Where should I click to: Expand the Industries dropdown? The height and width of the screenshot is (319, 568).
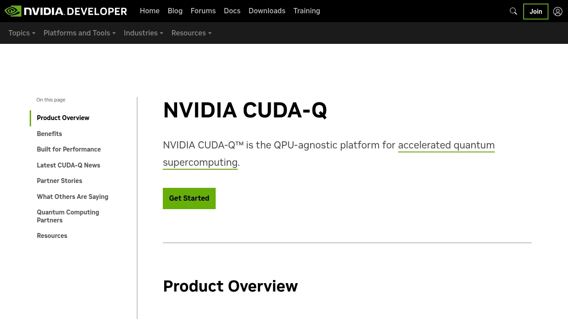coord(143,33)
